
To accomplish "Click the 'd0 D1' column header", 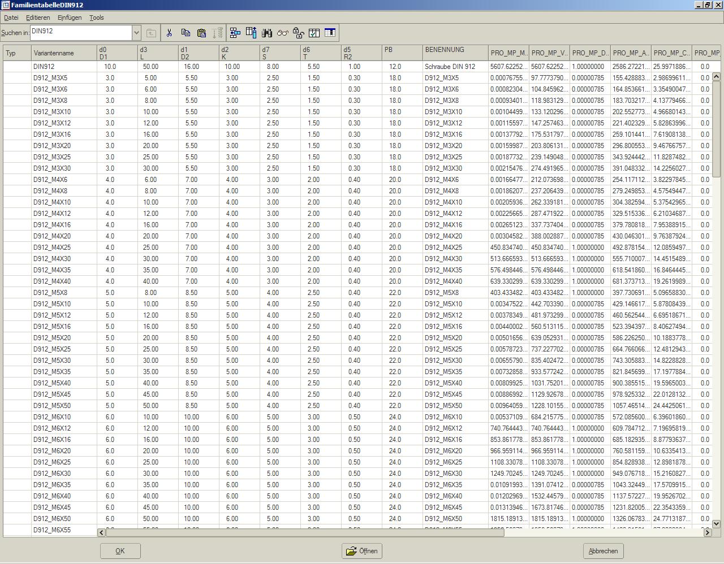I will (118, 53).
